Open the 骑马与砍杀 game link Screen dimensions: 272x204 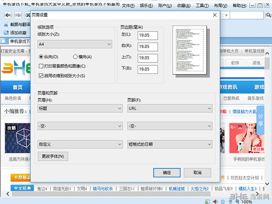pos(103,189)
